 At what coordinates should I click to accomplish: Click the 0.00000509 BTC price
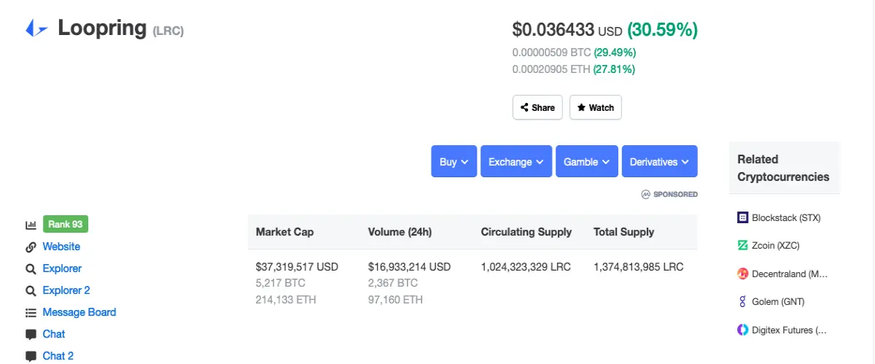pos(551,53)
